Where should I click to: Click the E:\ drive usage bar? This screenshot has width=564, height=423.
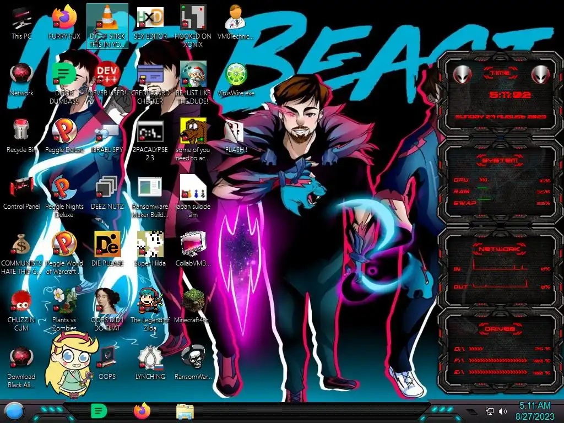coord(498,372)
